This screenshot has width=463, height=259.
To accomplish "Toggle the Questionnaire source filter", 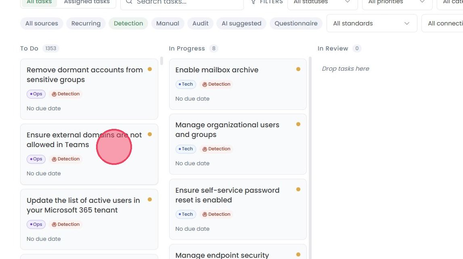I will point(296,23).
